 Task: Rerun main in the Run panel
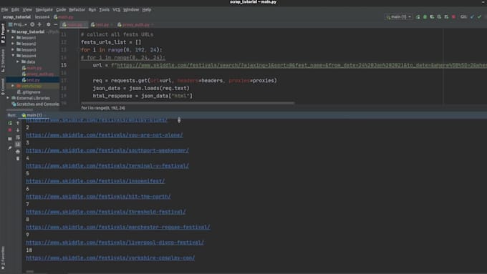10,123
